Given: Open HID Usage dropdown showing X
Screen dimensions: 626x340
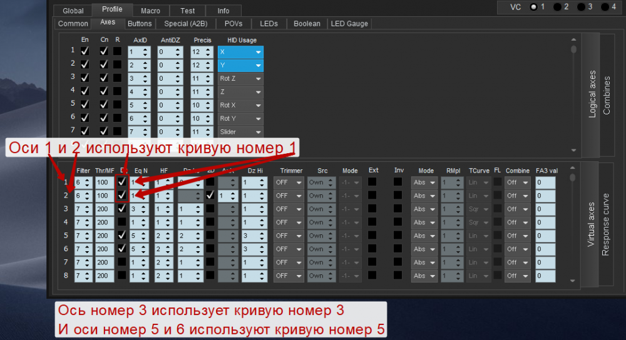Looking at the screenshot, I should click(241, 52).
